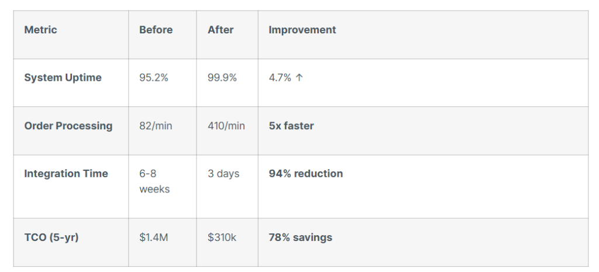Click the 78% savings text
Image resolution: width=599 pixels, height=272 pixels.
point(300,237)
